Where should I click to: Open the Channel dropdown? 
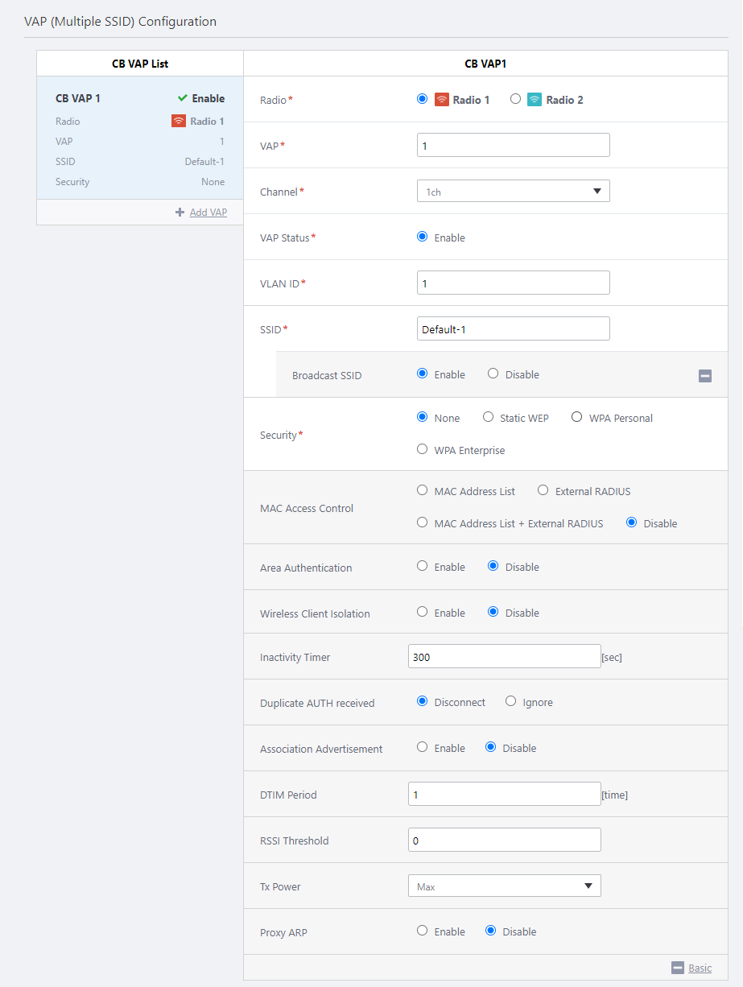514,192
